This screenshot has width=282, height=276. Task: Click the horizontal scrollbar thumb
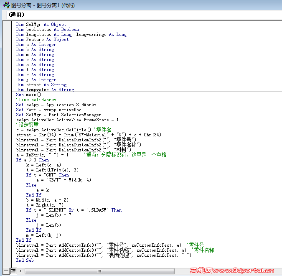pos(99,271)
